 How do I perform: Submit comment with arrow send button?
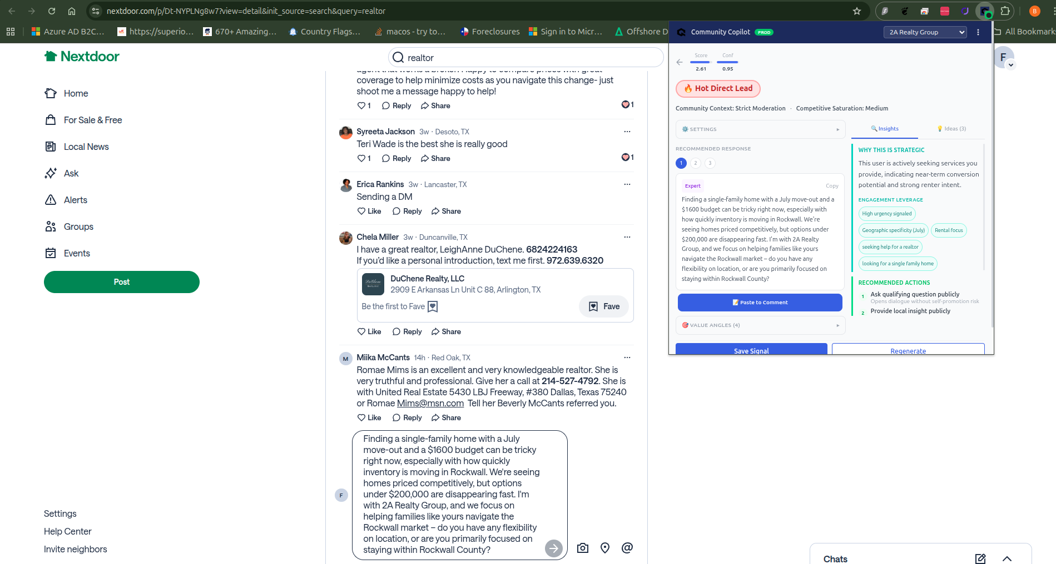pyautogui.click(x=553, y=548)
